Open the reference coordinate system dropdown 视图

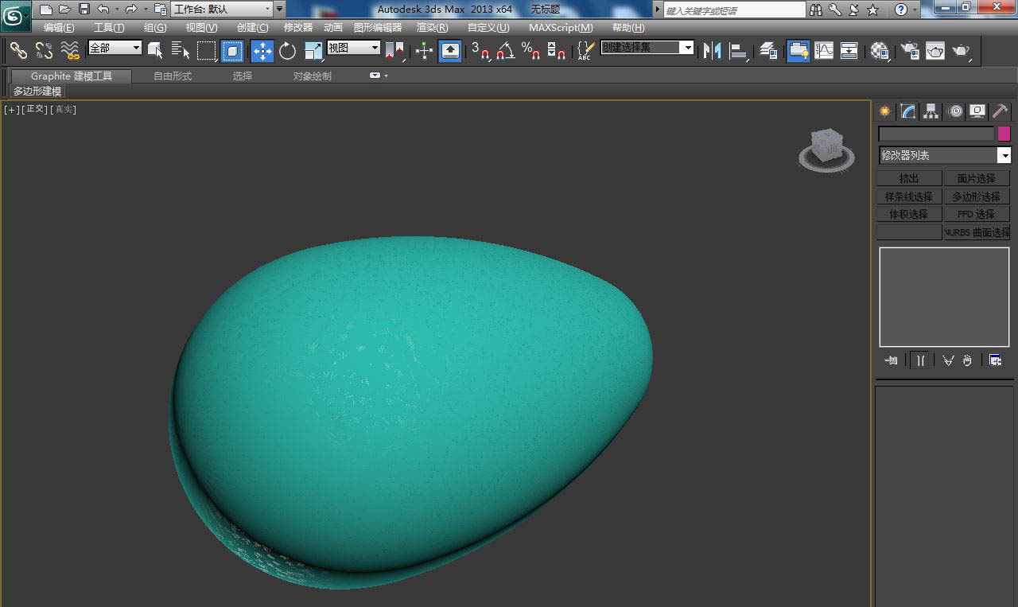pyautogui.click(x=353, y=48)
